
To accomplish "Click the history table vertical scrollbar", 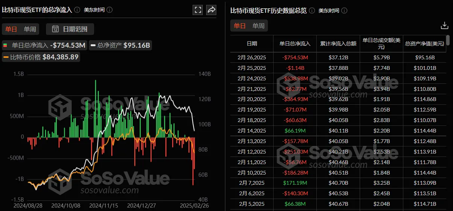I will 448,41.
